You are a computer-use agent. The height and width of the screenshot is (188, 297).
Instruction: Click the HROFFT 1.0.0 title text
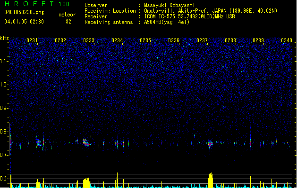(37, 4)
